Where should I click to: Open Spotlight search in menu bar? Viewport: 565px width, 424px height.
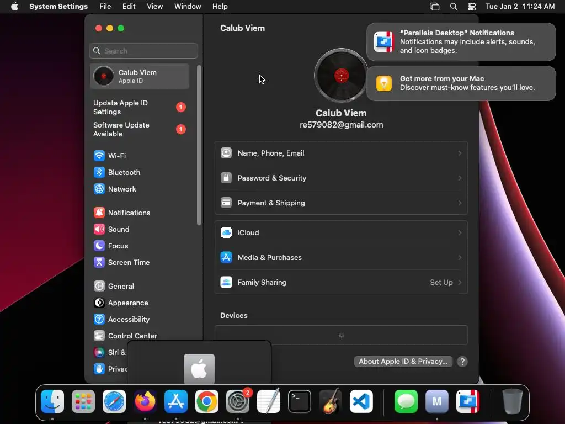point(454,7)
